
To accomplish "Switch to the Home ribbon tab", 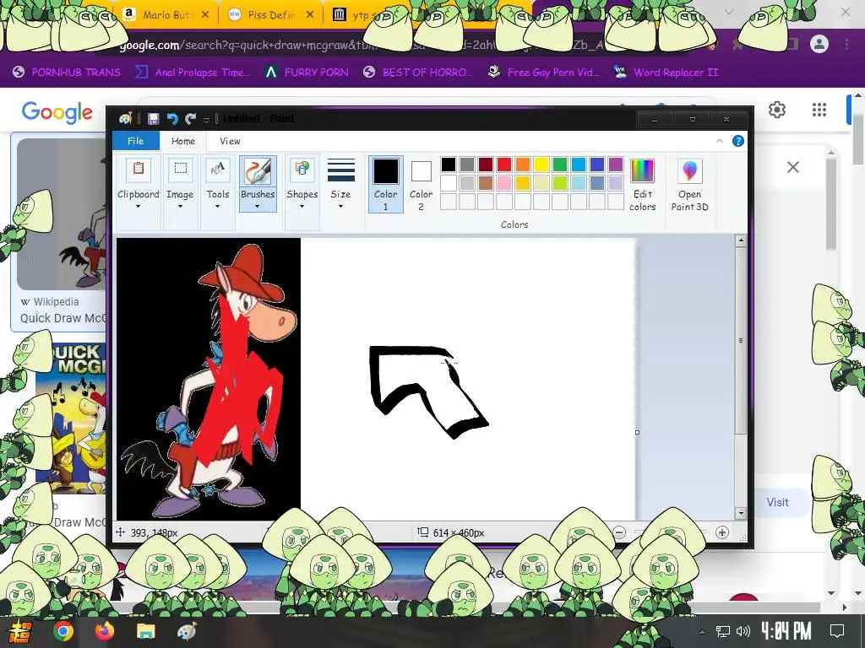I will click(x=183, y=141).
